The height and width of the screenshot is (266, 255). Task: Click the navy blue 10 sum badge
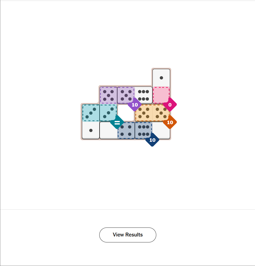pos(152,140)
